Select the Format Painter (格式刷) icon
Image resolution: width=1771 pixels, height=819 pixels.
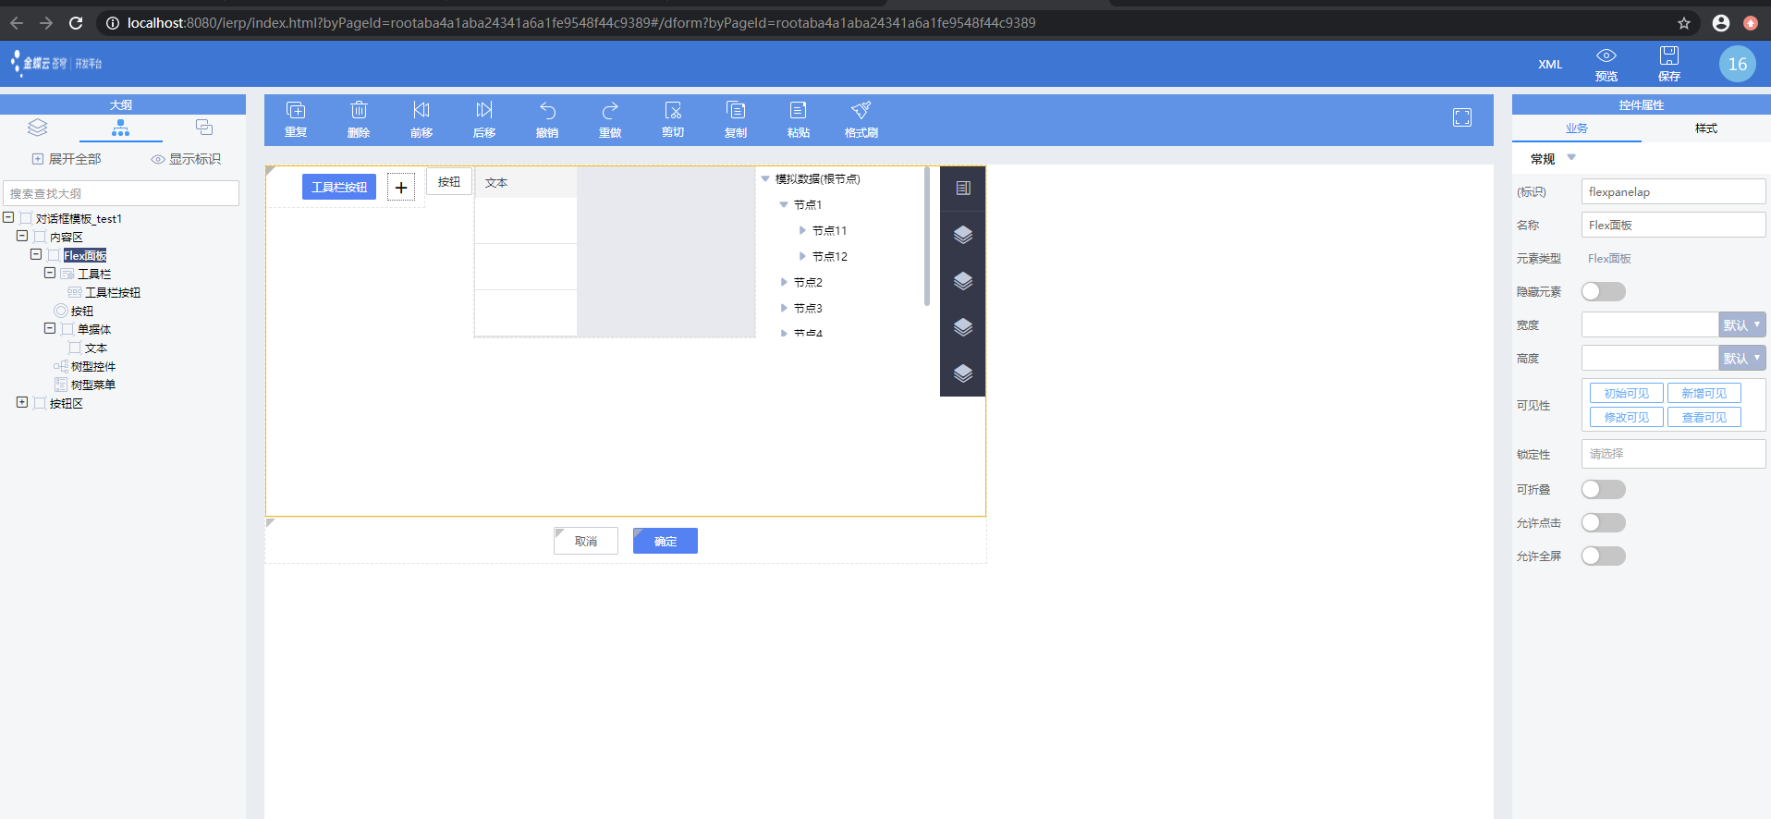861,111
